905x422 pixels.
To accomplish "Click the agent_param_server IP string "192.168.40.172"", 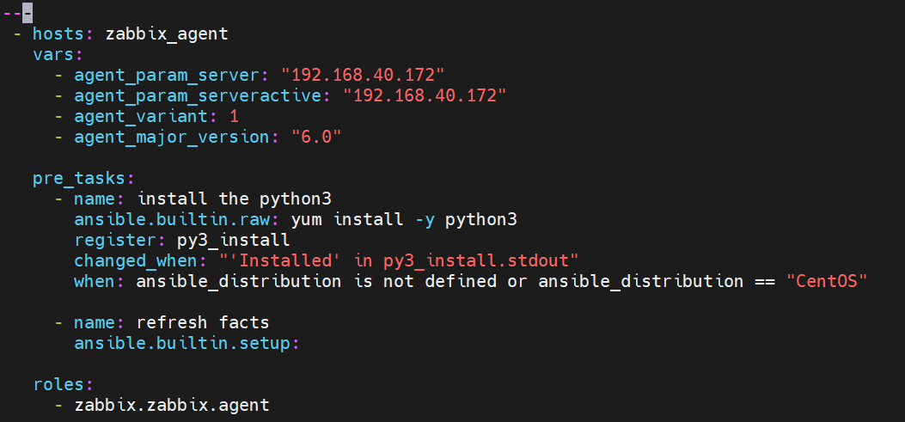I will 363,75.
